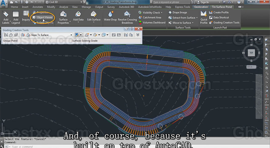Launch Object Viewer

point(43,17)
